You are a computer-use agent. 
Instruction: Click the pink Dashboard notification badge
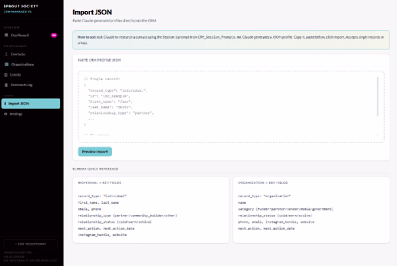point(54,35)
